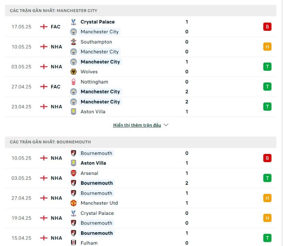Click England flag next to 17.05.25 FAC
The width and height of the screenshot is (283, 246).
coord(44,27)
